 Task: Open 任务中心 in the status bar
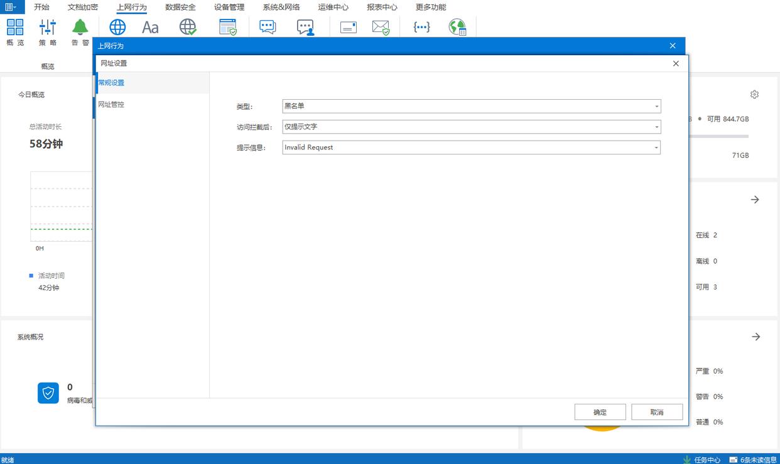click(x=702, y=460)
